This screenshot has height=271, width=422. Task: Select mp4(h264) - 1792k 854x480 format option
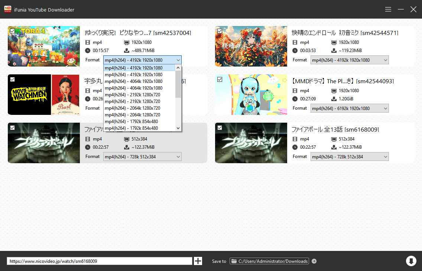pyautogui.click(x=133, y=122)
